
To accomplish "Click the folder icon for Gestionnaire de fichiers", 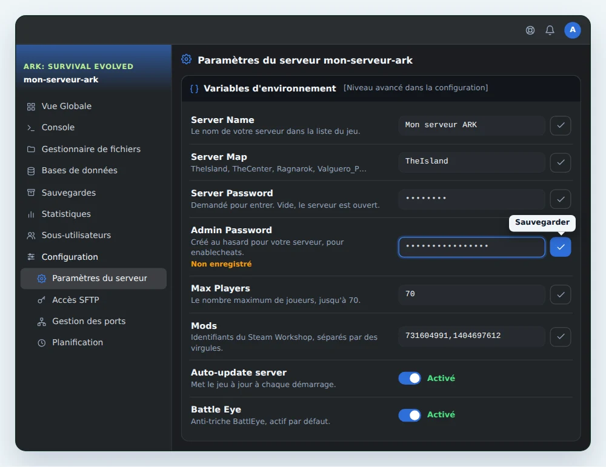I will click(31, 149).
